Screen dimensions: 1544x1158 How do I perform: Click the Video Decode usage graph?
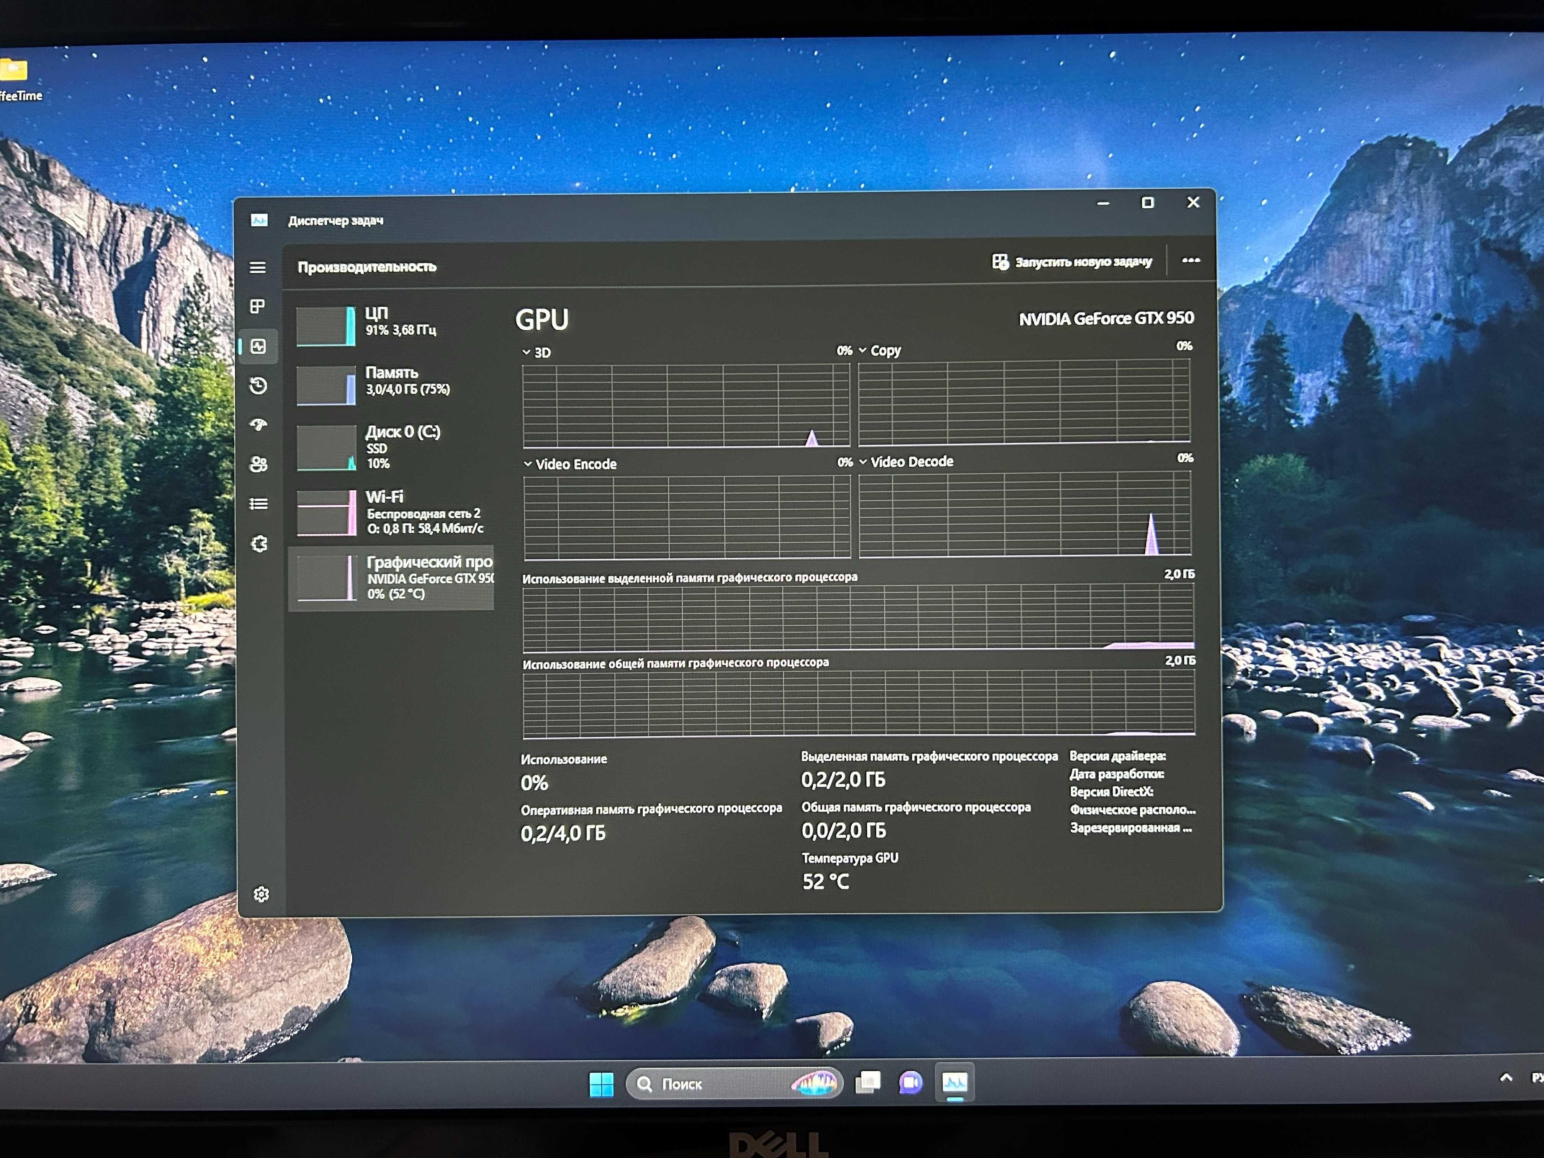point(1025,514)
